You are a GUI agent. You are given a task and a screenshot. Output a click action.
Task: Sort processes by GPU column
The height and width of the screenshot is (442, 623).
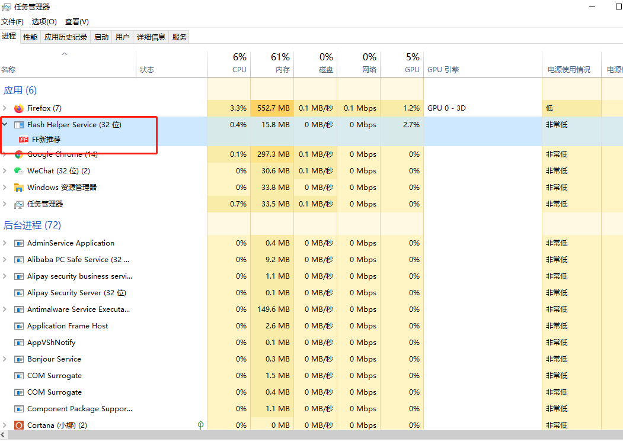402,64
